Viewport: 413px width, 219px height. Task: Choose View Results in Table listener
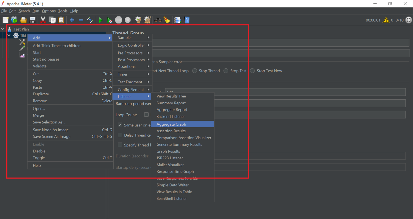point(183,192)
